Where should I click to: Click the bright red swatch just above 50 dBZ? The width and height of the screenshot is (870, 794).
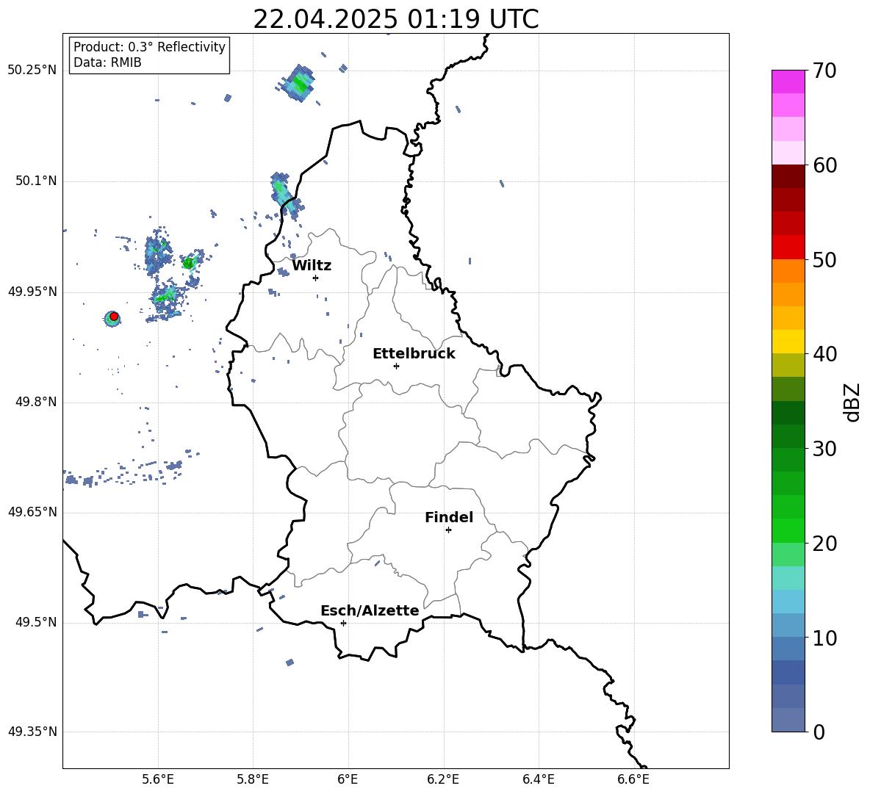tap(788, 248)
